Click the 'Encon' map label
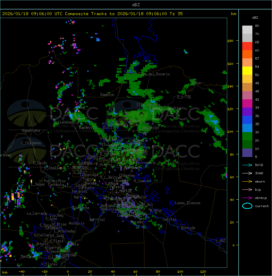This screenshot has height=276, width=272. (196, 83)
